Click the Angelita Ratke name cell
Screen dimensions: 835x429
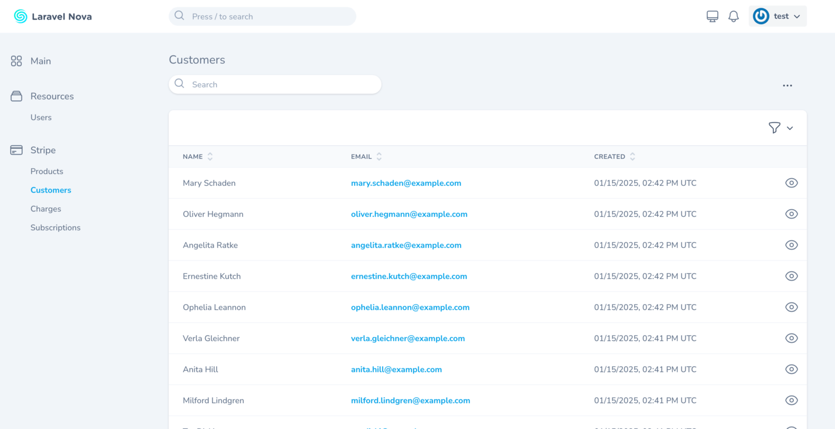click(x=210, y=245)
